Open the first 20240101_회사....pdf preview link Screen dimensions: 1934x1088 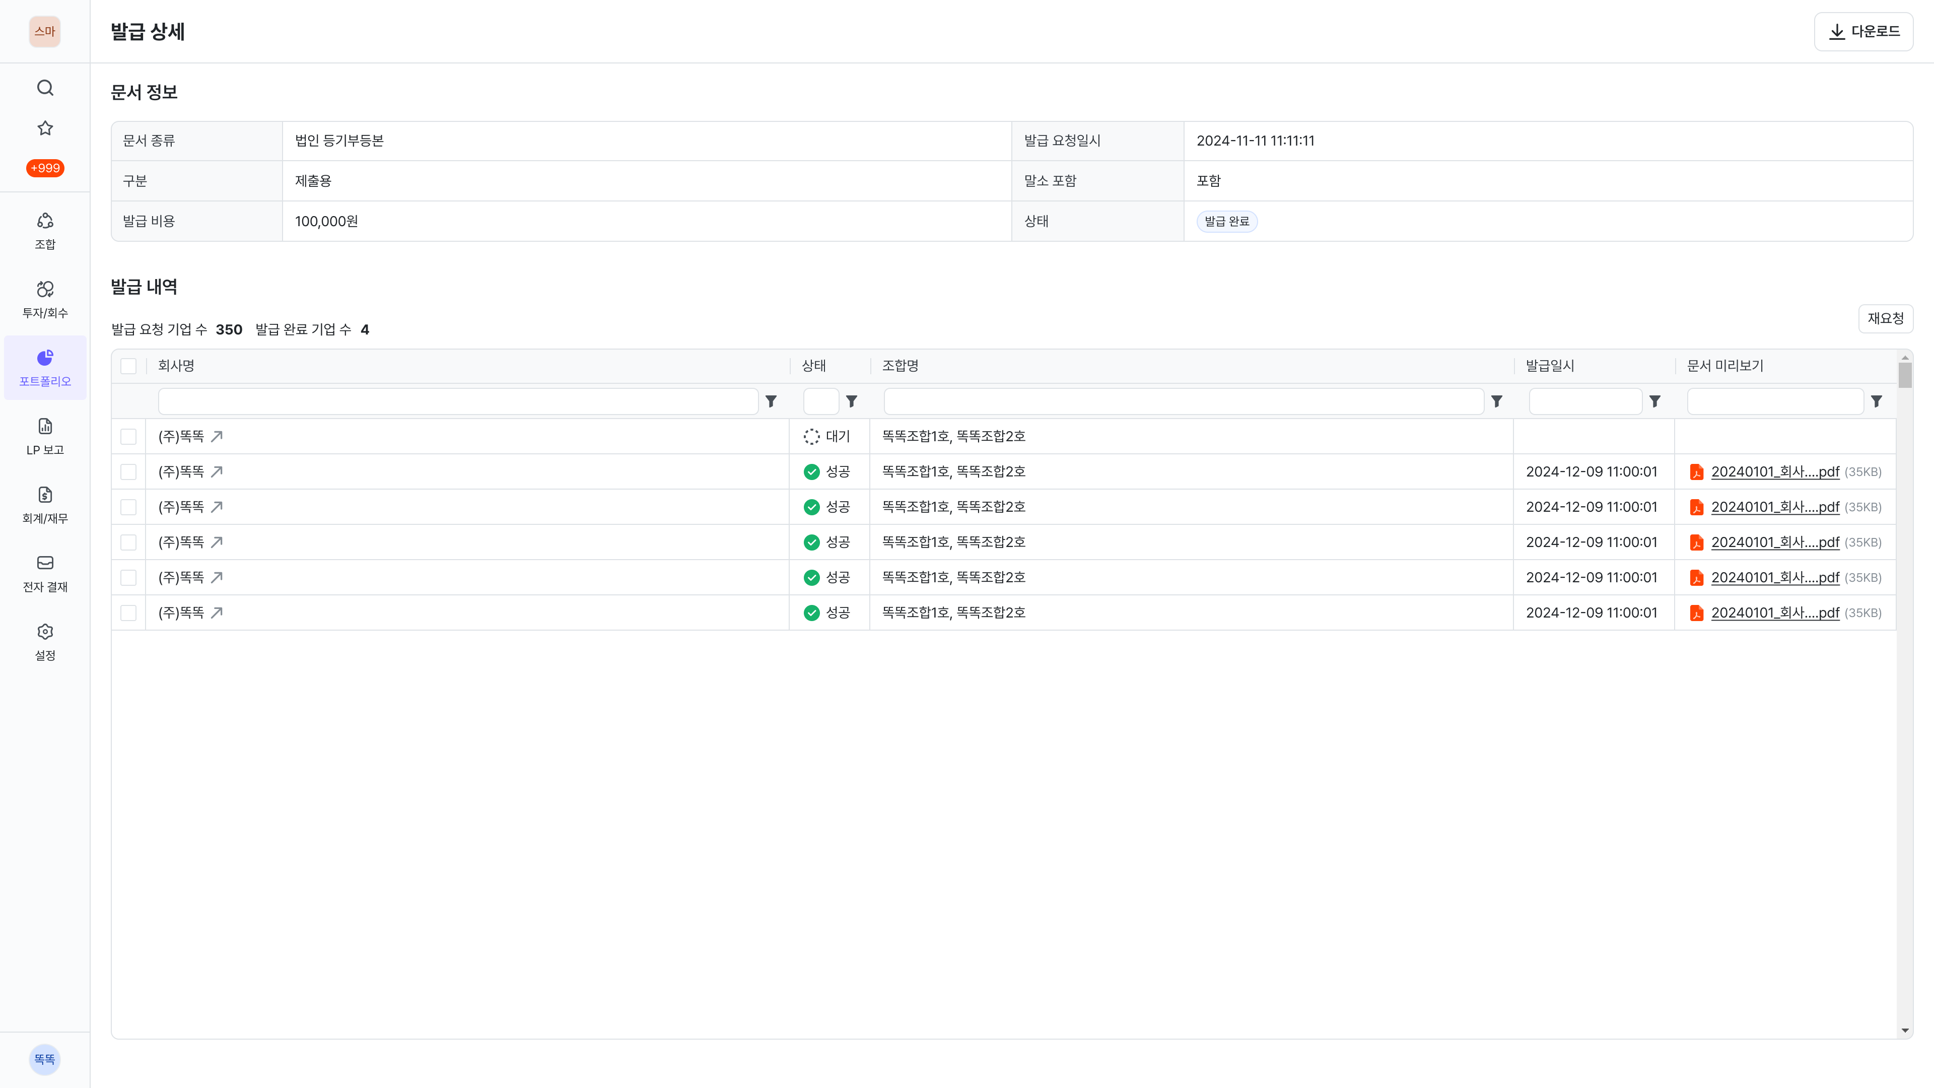pyautogui.click(x=1775, y=471)
